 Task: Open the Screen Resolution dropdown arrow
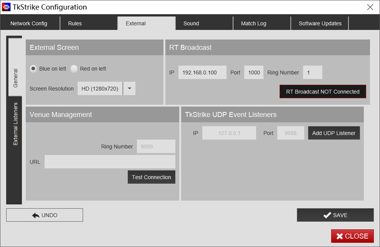click(x=129, y=89)
